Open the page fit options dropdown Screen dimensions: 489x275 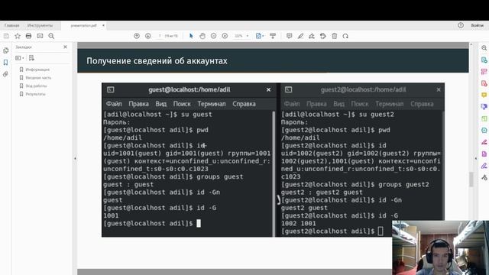point(260,36)
